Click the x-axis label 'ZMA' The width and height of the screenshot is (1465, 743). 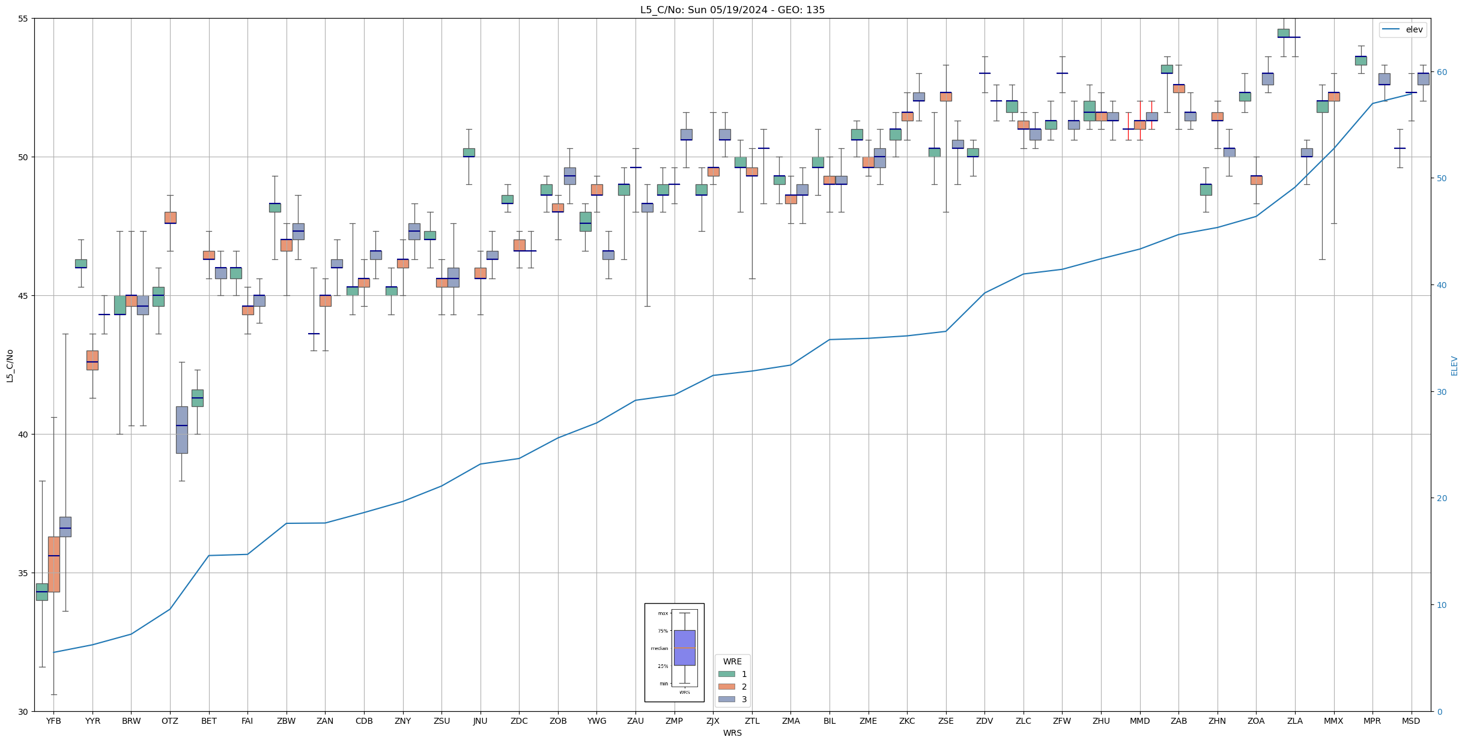[790, 721]
